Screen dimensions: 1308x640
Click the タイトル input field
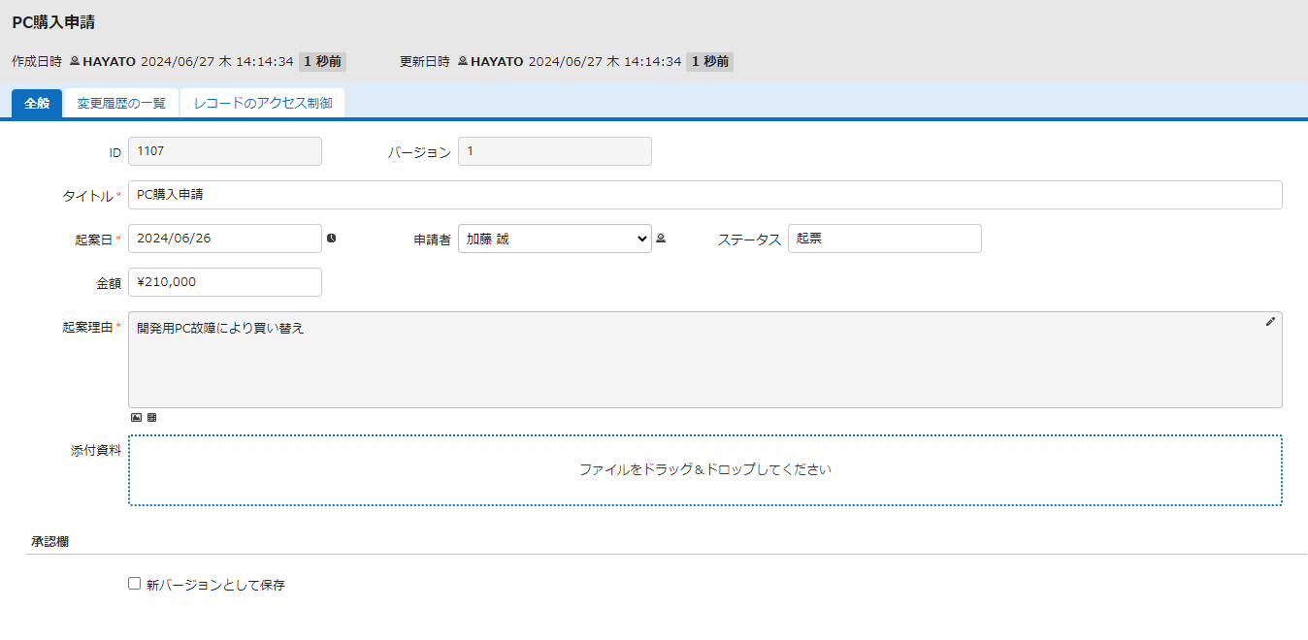click(x=705, y=195)
